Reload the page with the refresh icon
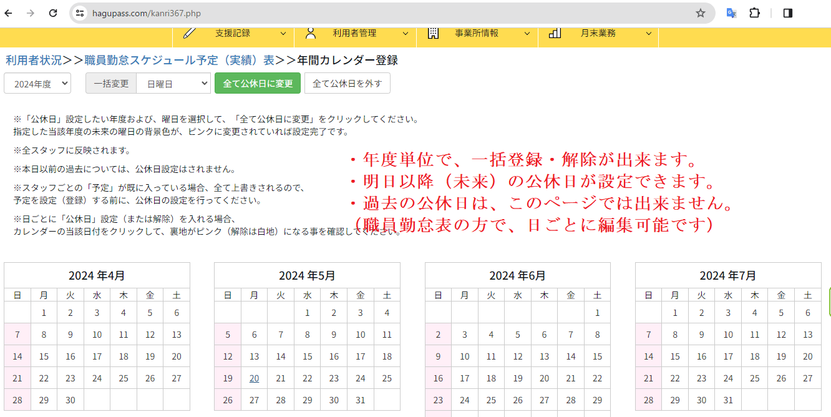 tap(53, 13)
